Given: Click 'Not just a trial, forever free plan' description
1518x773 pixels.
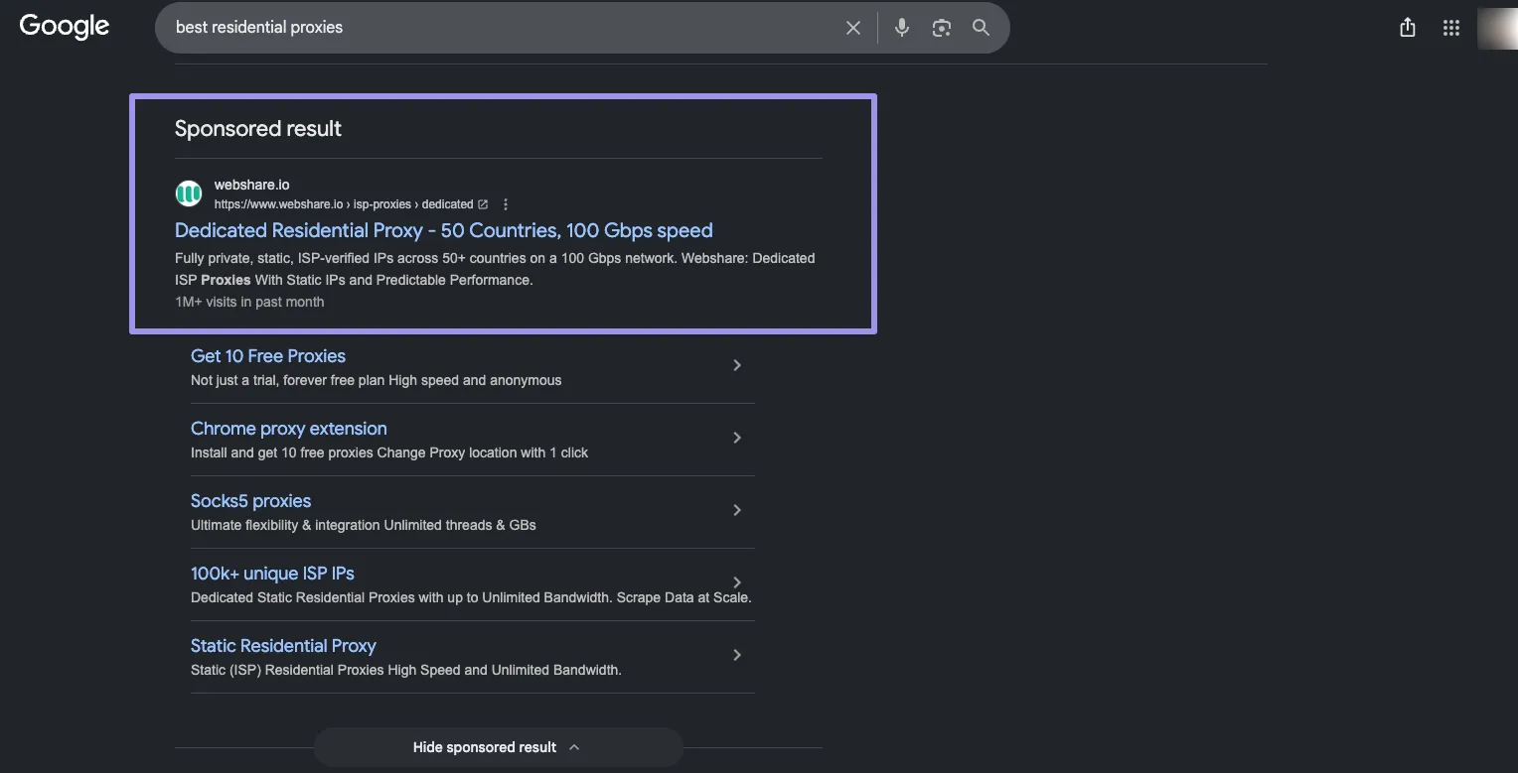Looking at the screenshot, I should click(x=376, y=380).
